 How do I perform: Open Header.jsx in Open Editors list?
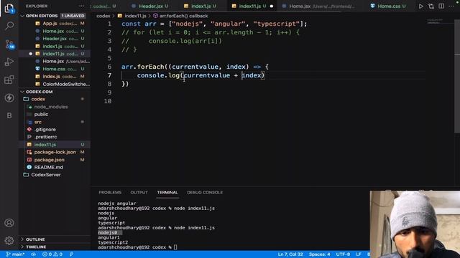click(55, 39)
